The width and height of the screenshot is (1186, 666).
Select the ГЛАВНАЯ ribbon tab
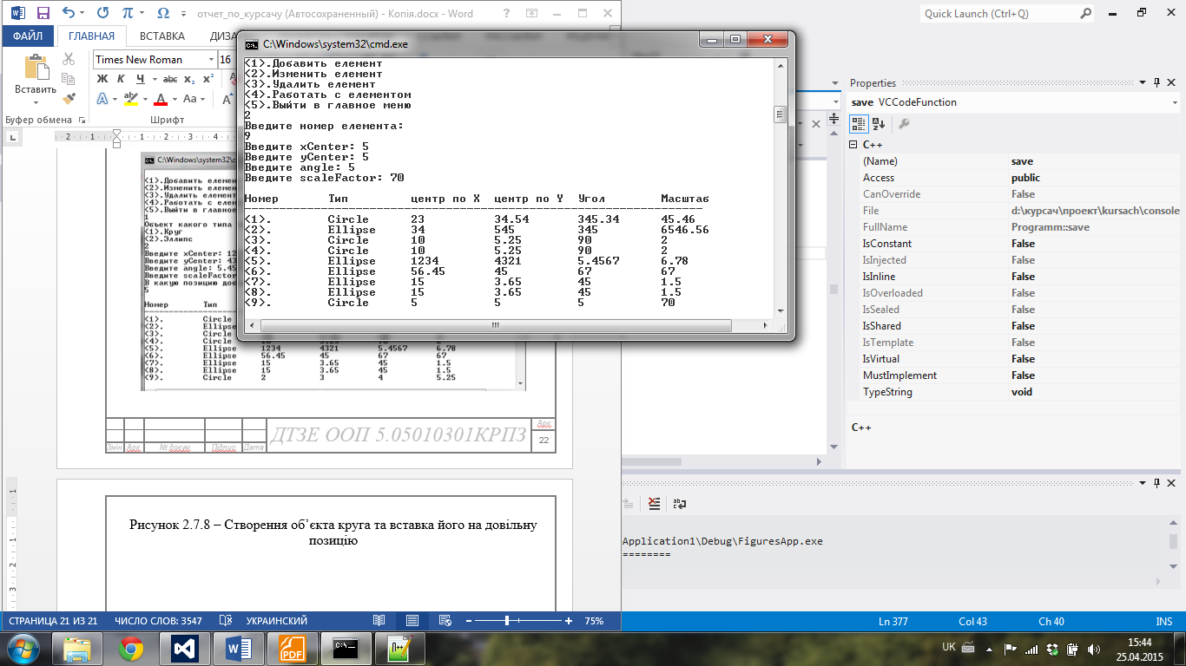pos(91,36)
